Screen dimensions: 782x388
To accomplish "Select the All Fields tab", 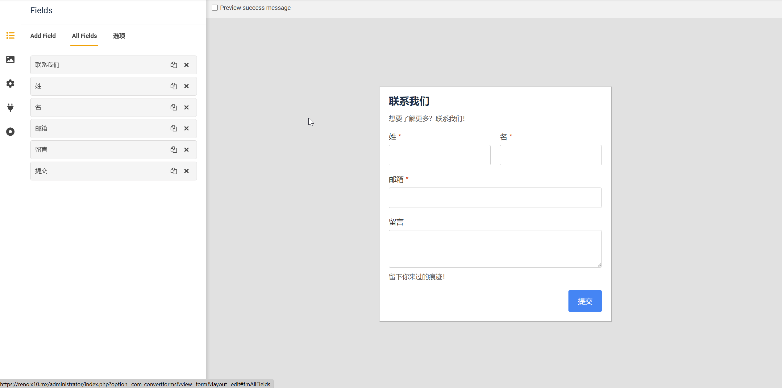I will [84, 36].
